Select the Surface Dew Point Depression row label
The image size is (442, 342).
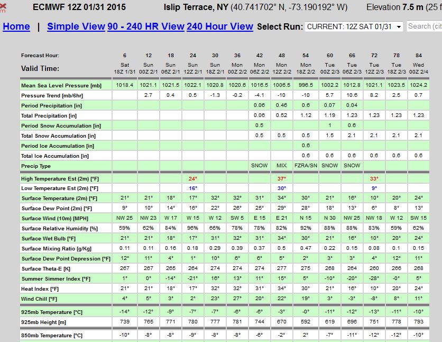[x=66, y=259]
